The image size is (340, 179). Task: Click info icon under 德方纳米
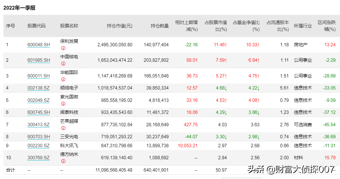click(63, 161)
